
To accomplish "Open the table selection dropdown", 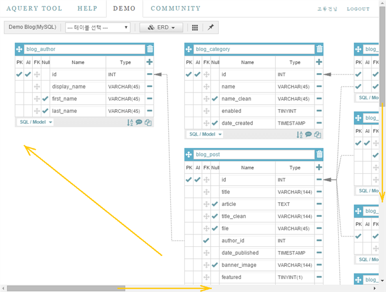I will point(97,27).
